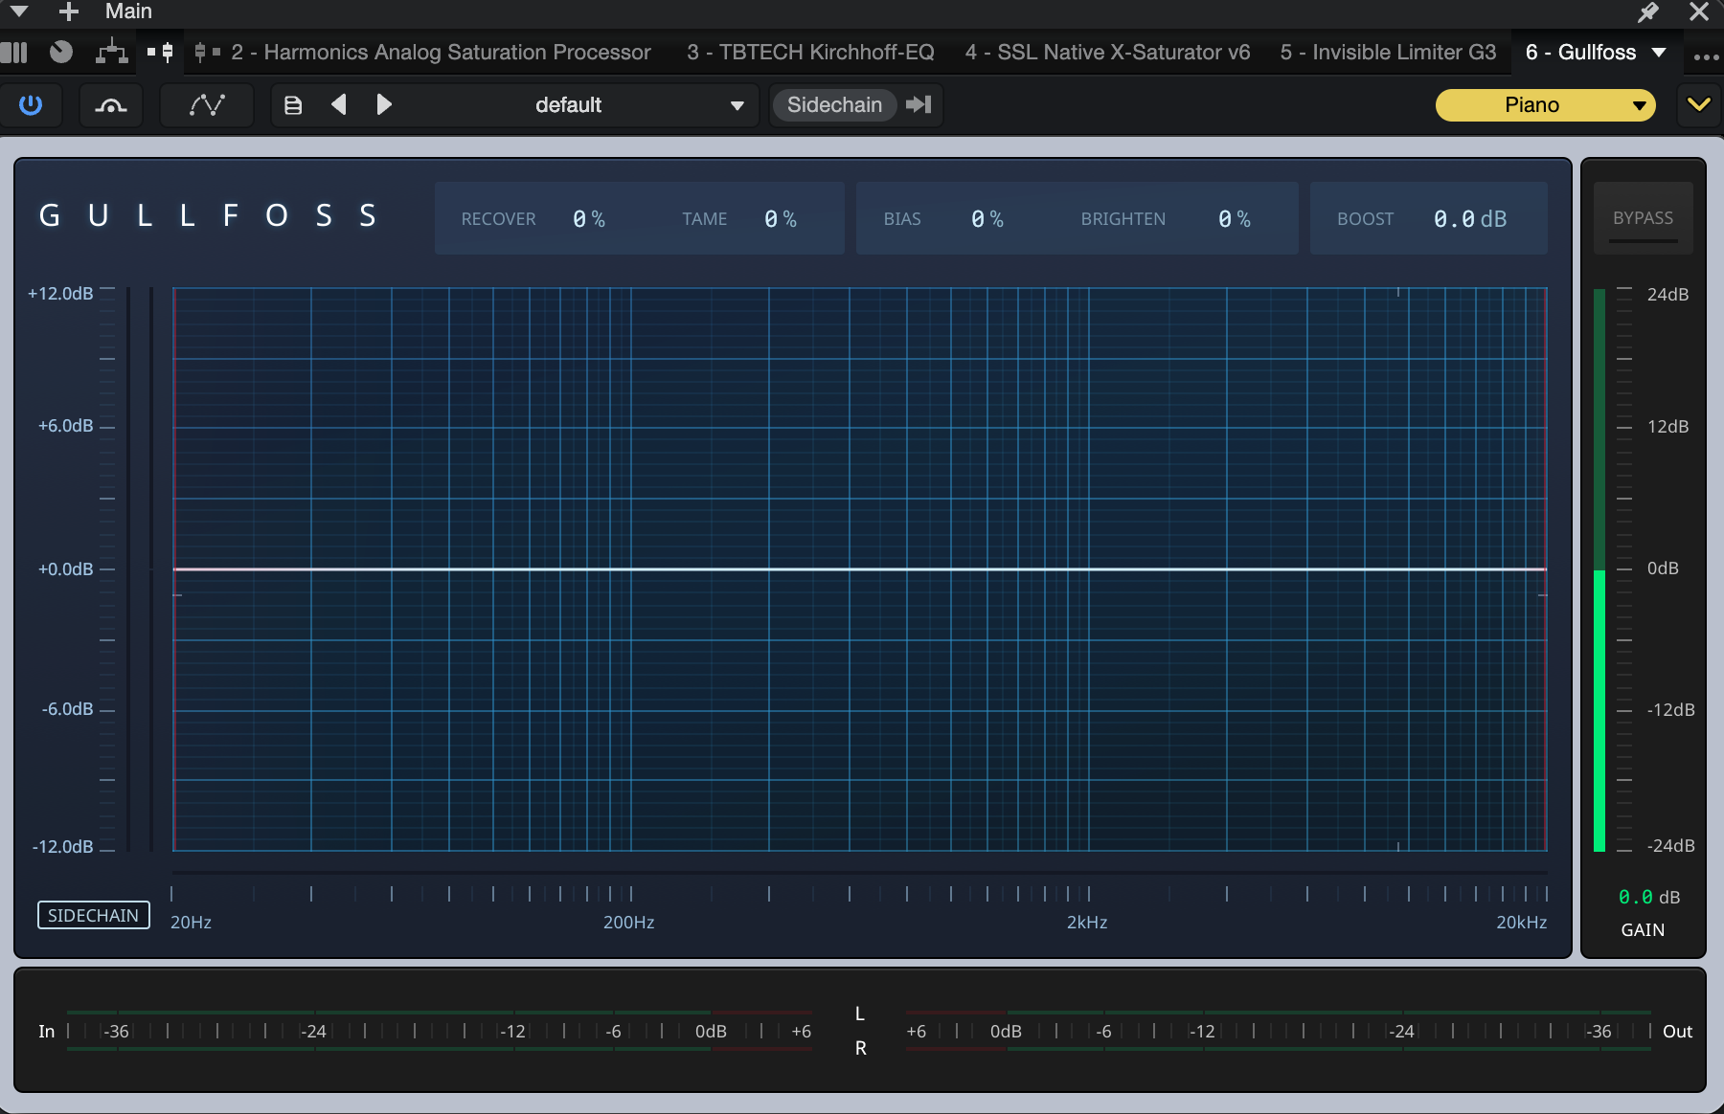Click the TAME 0% value
1724x1114 pixels.
click(781, 219)
